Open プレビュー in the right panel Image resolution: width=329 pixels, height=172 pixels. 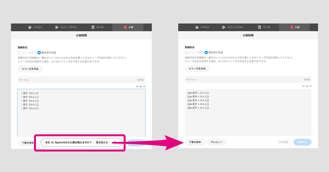tap(216, 142)
